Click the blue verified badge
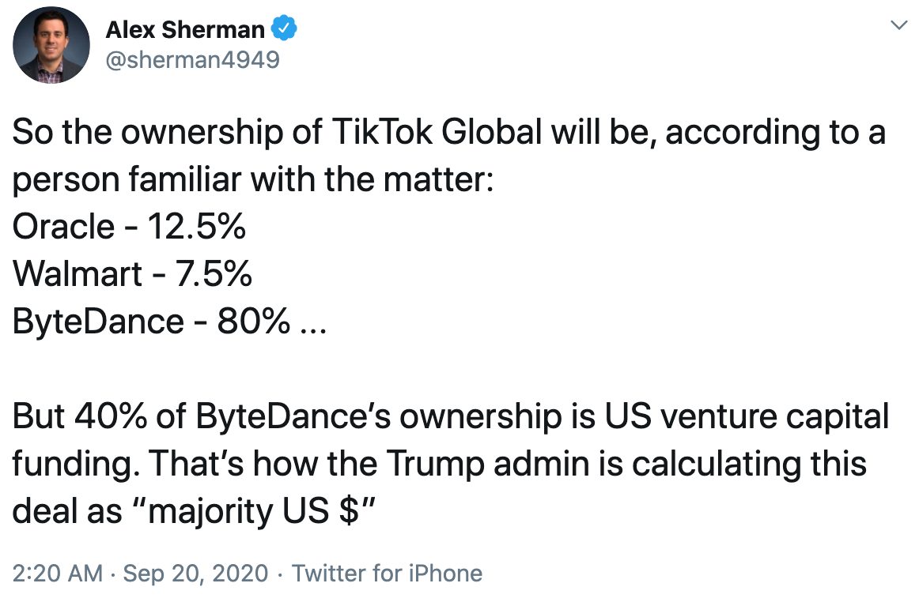The height and width of the screenshot is (602, 919). [285, 30]
